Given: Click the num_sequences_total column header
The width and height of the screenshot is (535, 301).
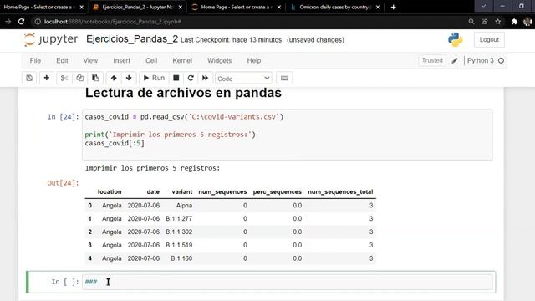Looking at the screenshot, I should 340,191.
